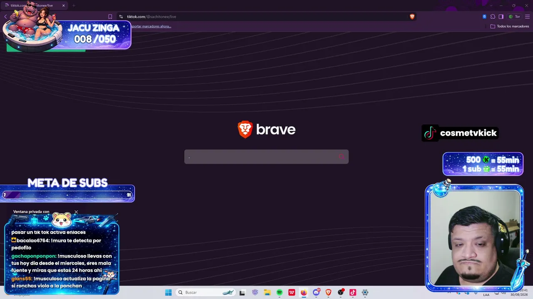Launch Spotify from the taskbar
Screen dimensions: 533x299
[279, 292]
